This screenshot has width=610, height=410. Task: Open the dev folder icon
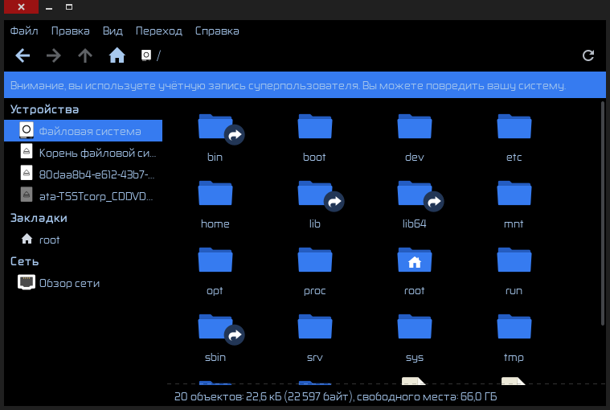[415, 126]
